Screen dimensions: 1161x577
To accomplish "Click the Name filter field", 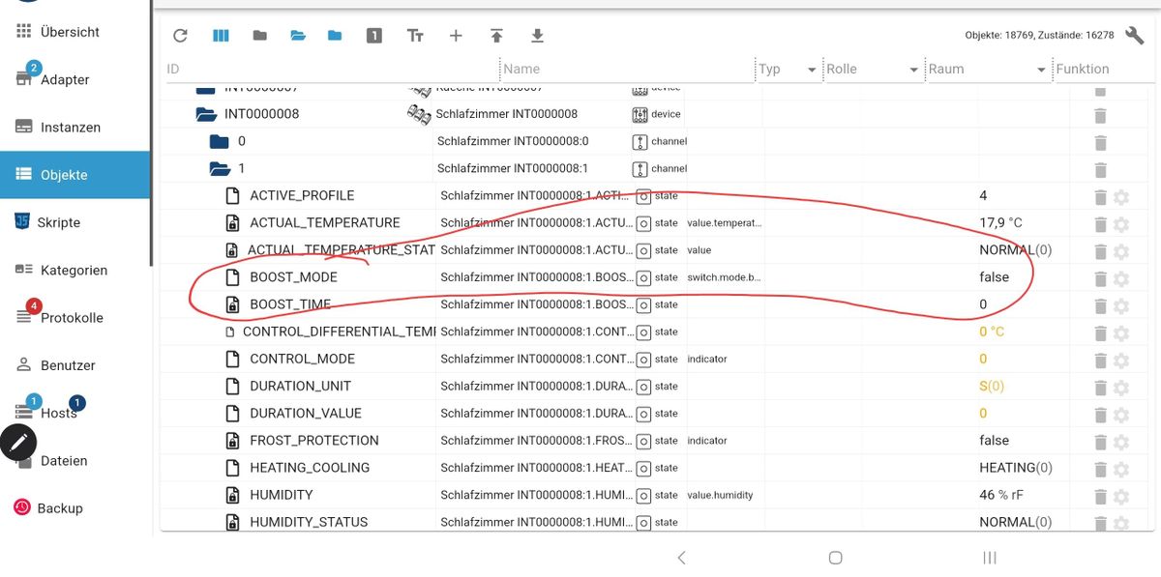I will click(626, 70).
